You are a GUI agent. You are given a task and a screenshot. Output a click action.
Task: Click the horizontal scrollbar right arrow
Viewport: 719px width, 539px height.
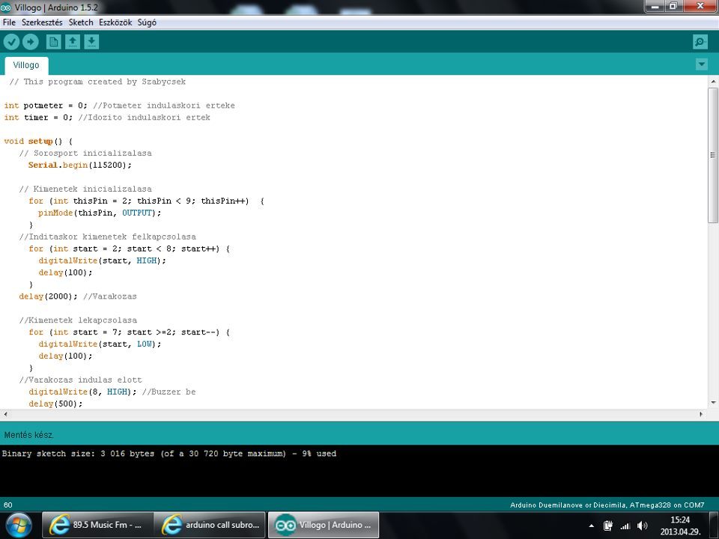coord(701,414)
